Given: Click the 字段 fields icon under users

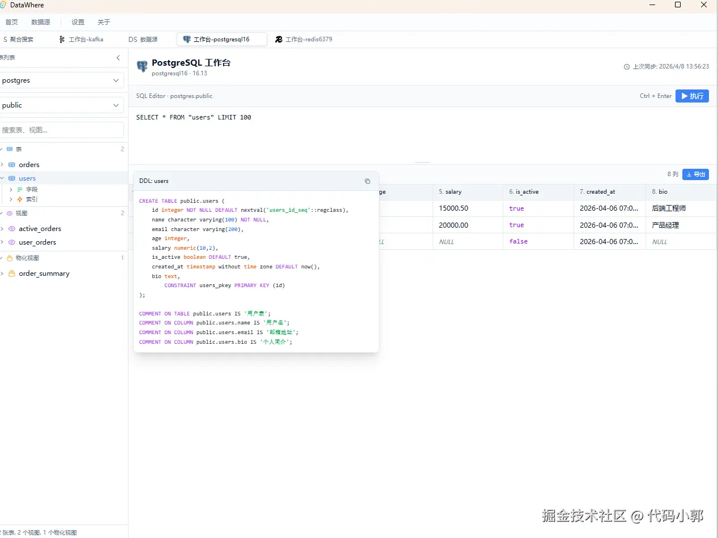Looking at the screenshot, I should tap(20, 190).
